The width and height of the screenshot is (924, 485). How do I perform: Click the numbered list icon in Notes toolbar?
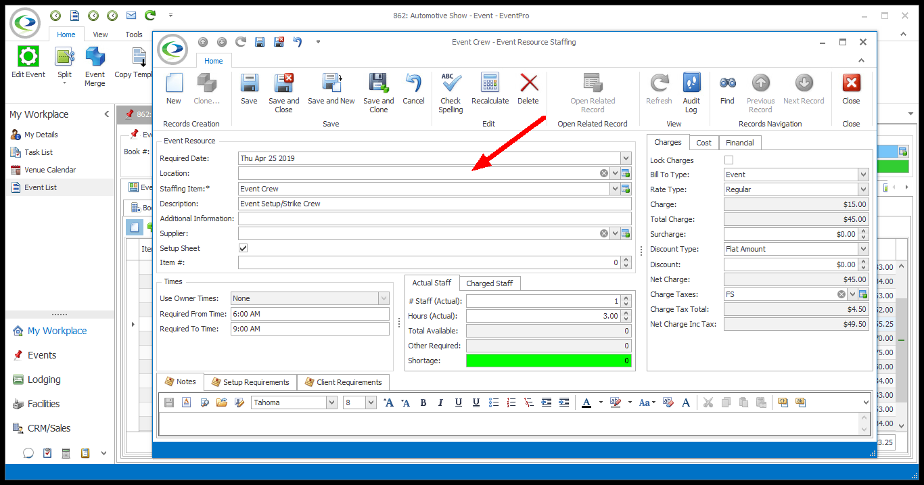511,402
